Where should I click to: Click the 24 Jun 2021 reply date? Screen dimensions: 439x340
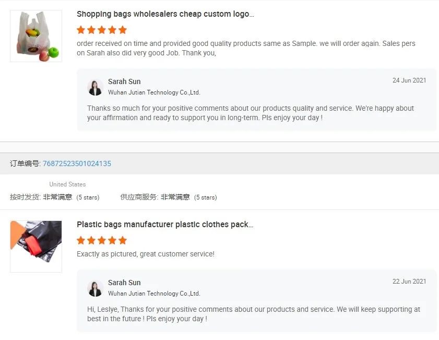[x=409, y=80]
